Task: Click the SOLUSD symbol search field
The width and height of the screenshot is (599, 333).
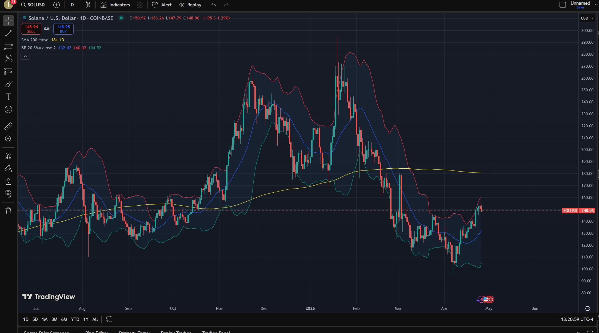Action: pos(33,5)
